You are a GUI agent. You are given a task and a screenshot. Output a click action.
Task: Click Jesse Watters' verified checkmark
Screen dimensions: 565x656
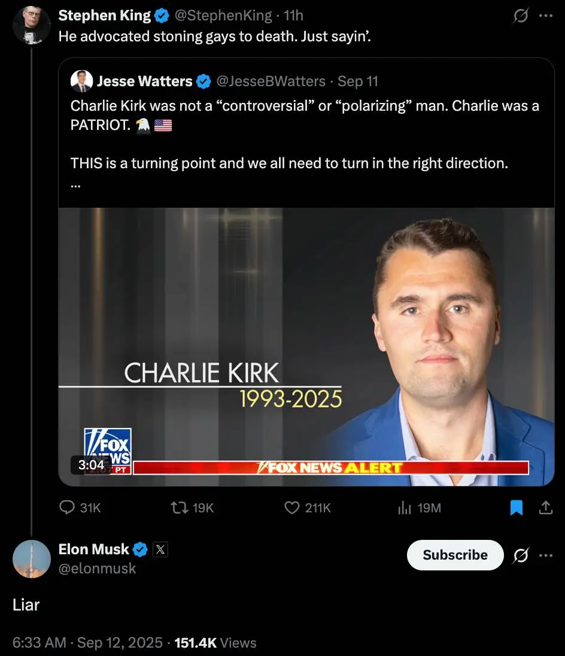point(204,81)
